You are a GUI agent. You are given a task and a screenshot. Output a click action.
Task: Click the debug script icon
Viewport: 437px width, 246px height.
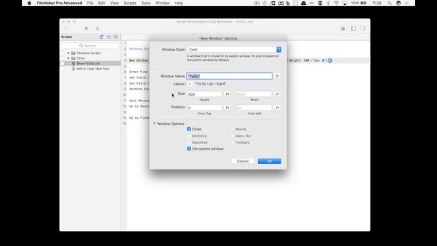(x=98, y=29)
